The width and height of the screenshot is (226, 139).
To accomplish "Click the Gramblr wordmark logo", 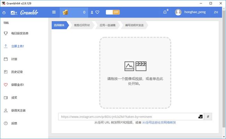I will coord(29,13).
